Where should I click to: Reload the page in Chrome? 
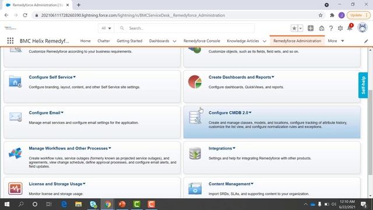coord(25,15)
